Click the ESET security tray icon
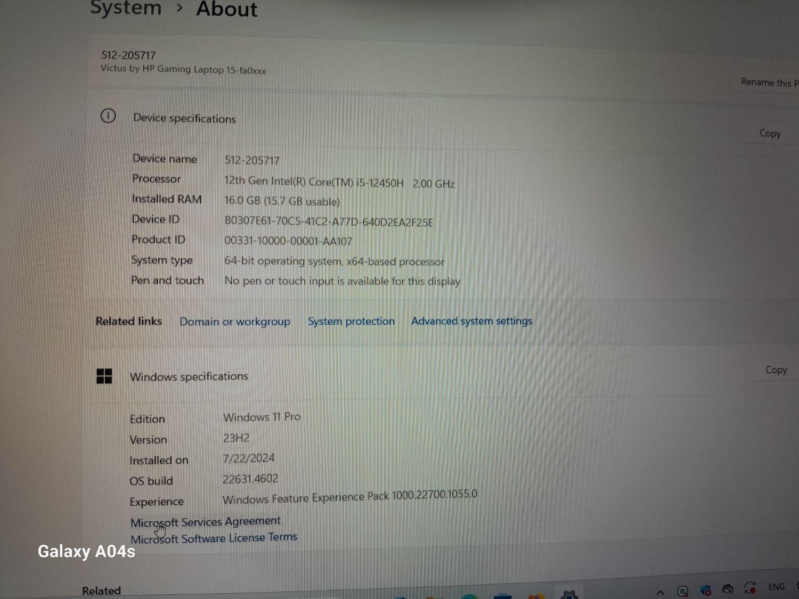The image size is (799, 599). 683,590
